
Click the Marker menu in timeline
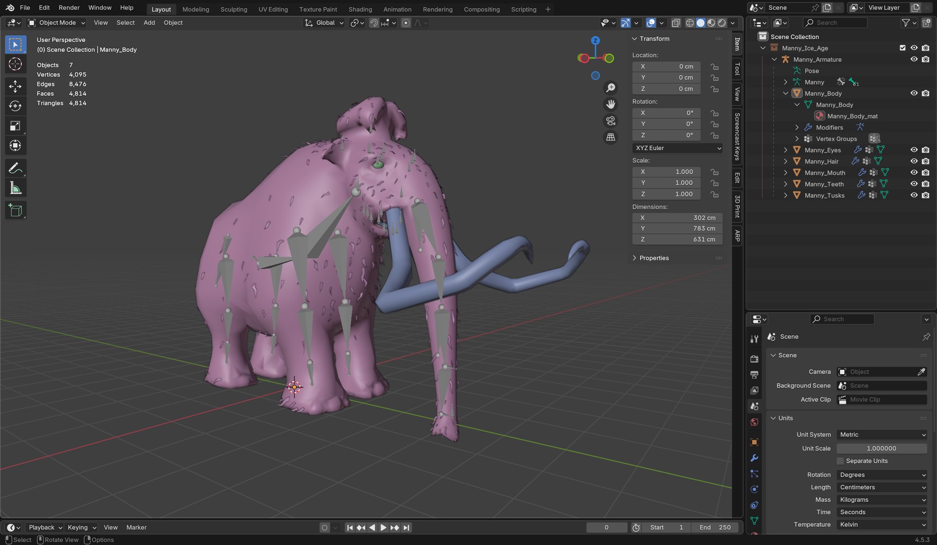click(136, 527)
